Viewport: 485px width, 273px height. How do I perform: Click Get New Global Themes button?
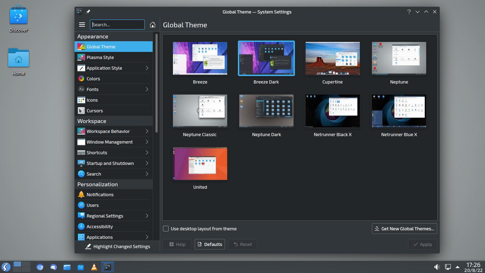coord(404,229)
